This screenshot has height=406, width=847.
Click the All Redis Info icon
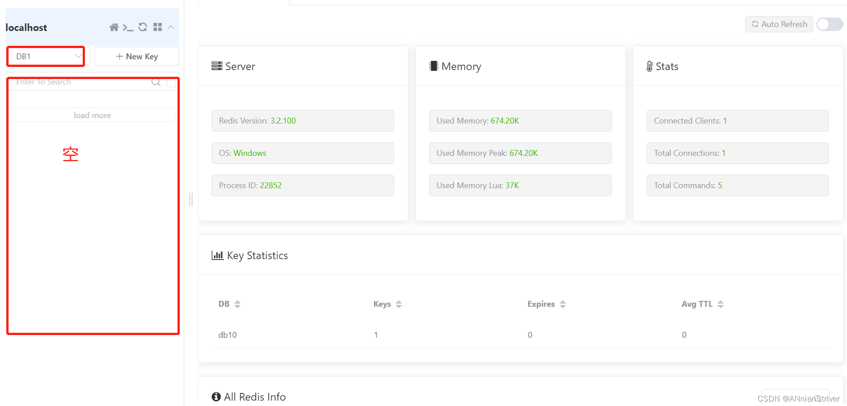[x=216, y=397]
